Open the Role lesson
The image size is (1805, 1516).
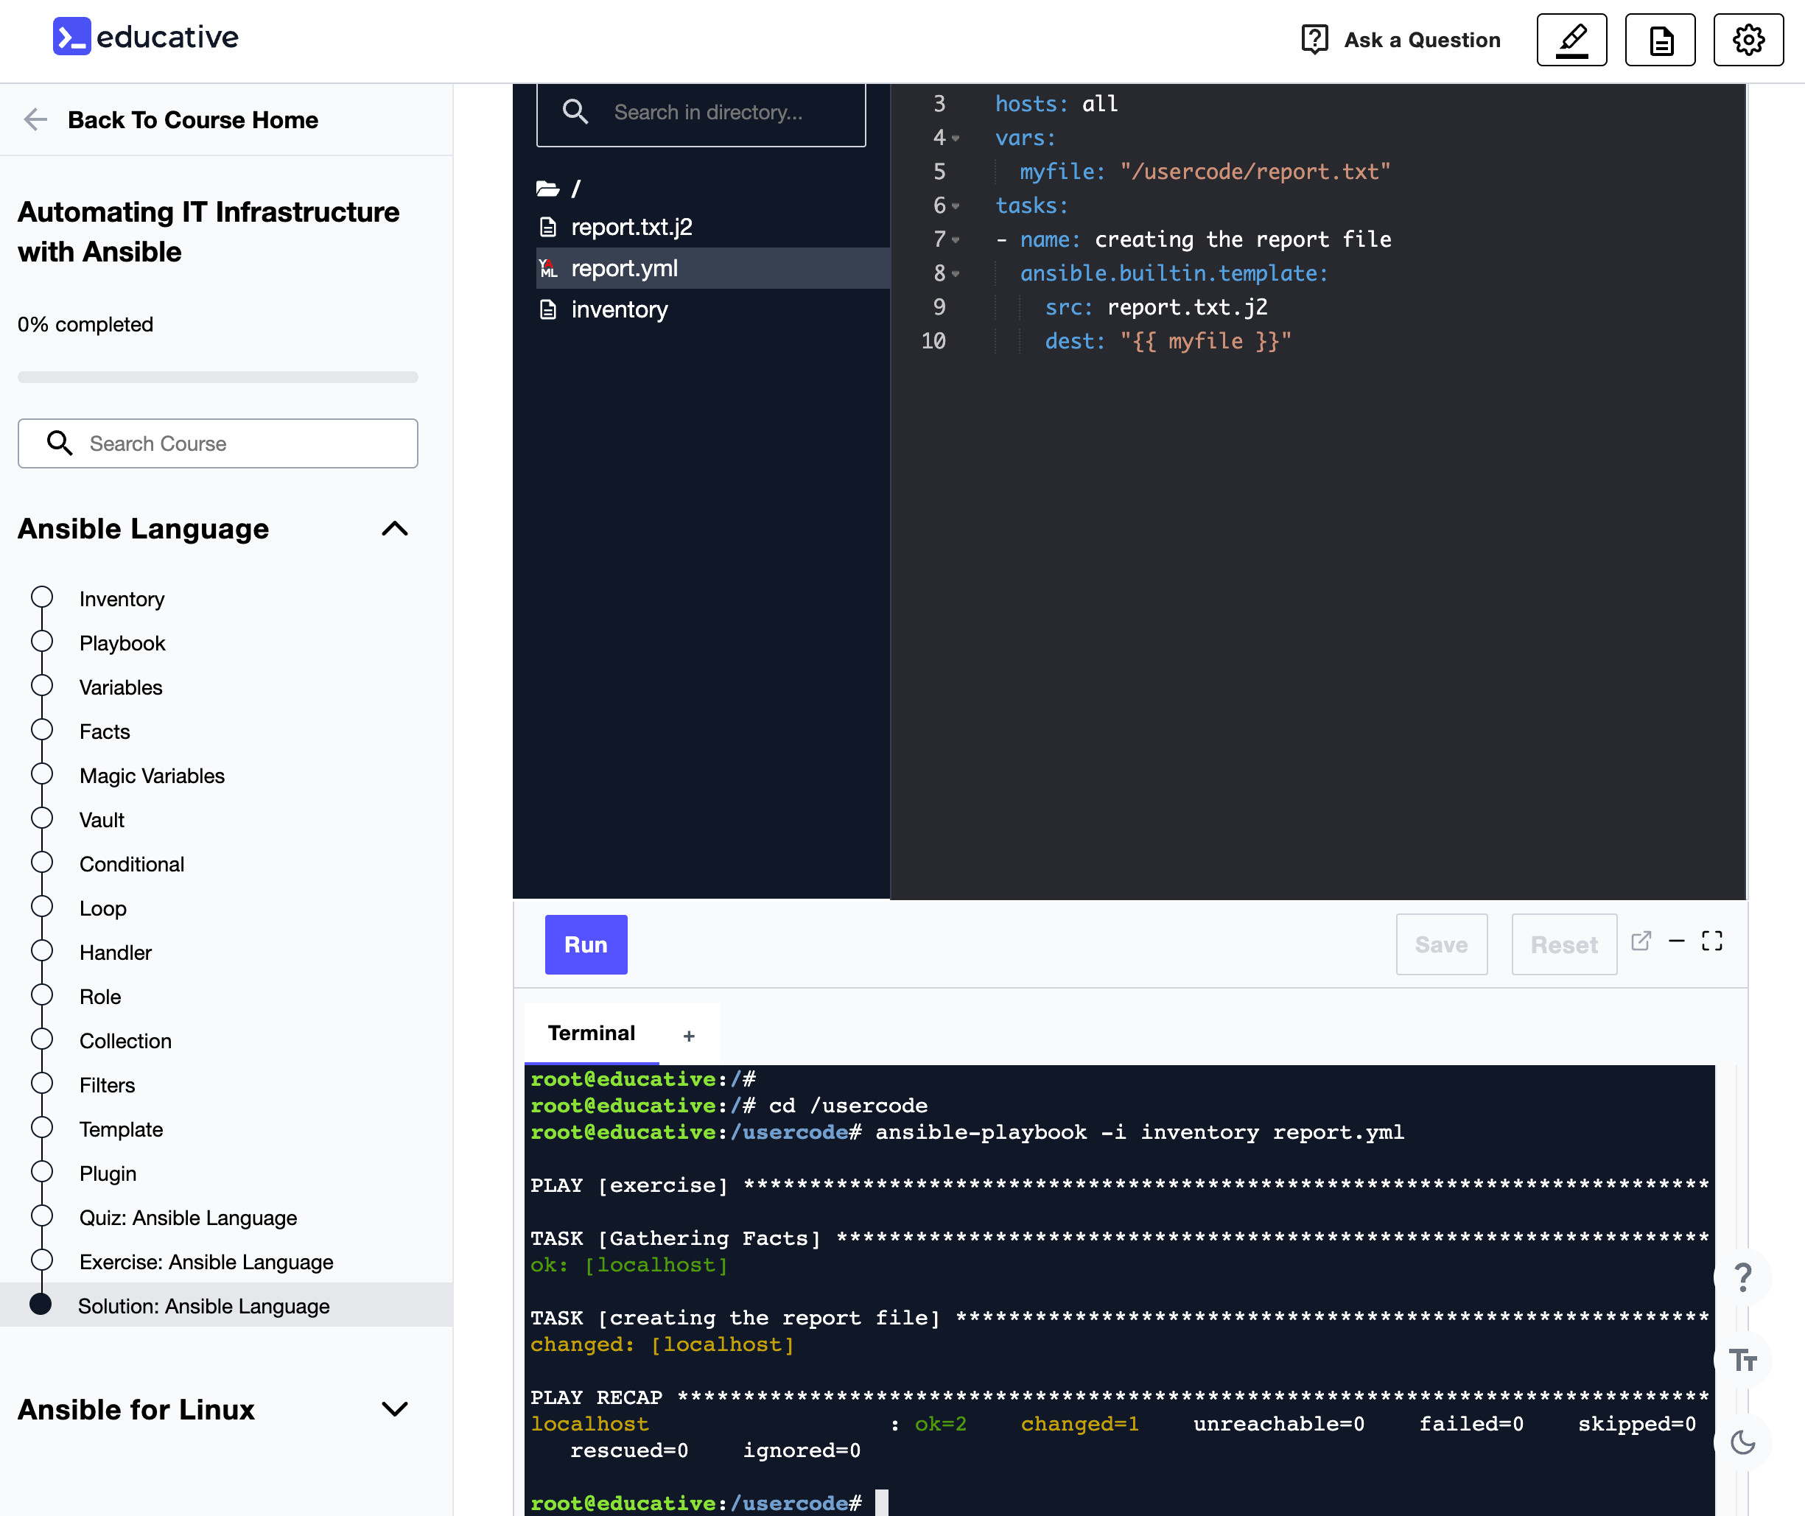click(99, 996)
